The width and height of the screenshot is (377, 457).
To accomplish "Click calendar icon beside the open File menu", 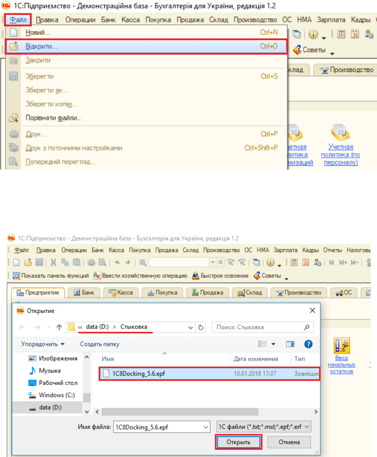I will [355, 35].
